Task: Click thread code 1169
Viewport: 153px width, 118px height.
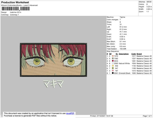Action: click(x=134, y=68)
